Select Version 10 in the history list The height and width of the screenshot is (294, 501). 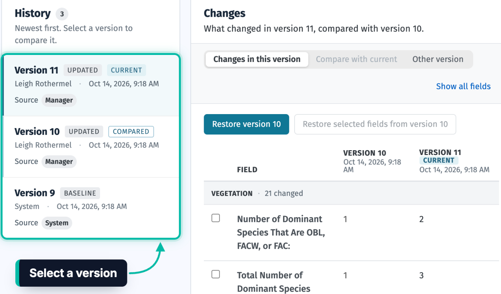coord(91,147)
